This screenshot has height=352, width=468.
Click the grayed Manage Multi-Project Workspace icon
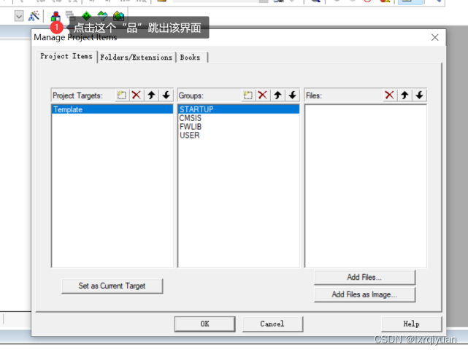70,16
